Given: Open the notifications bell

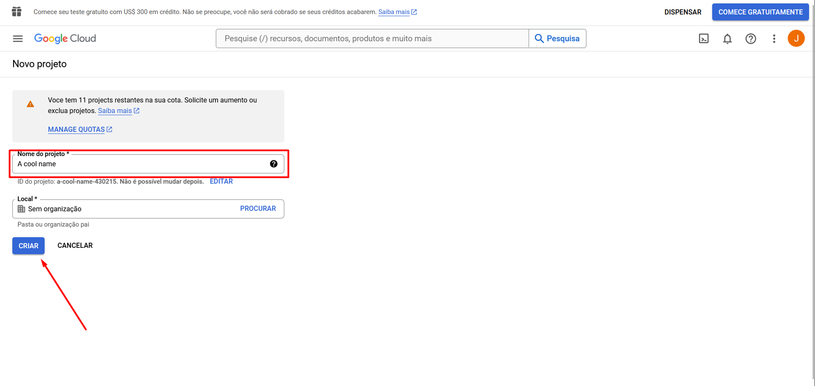Looking at the screenshot, I should (x=727, y=39).
